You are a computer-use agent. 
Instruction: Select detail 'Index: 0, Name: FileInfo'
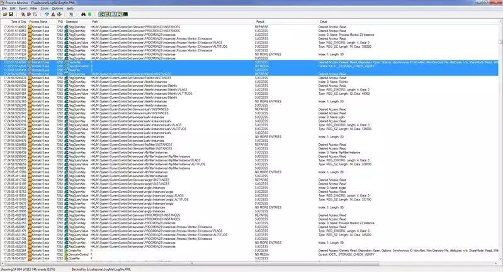coord(333,82)
